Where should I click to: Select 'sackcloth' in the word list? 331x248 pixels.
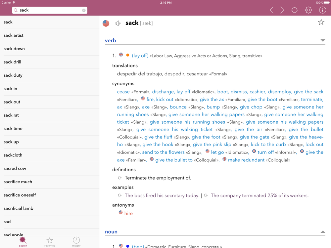pos(50,155)
